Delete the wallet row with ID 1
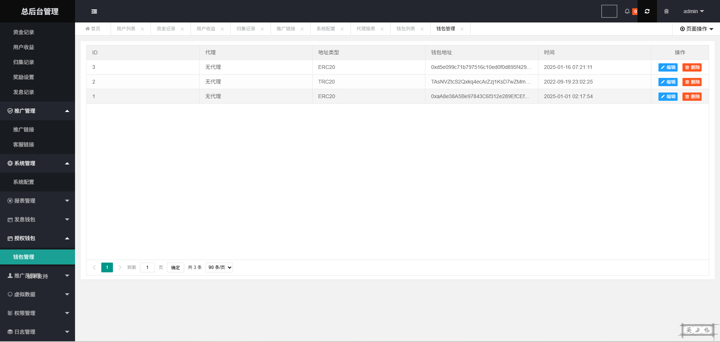This screenshot has width=720, height=342. [x=692, y=97]
